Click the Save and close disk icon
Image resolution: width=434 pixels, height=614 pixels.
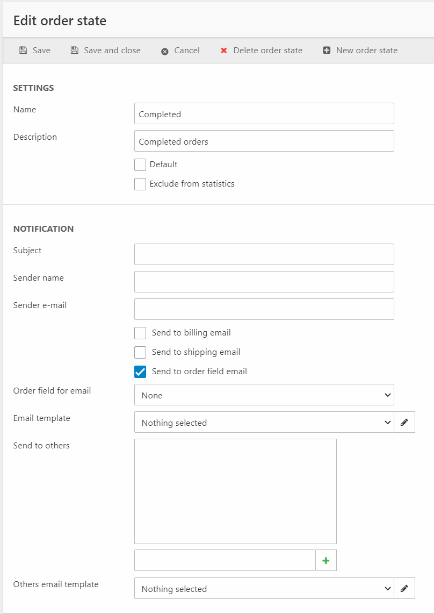tap(75, 51)
